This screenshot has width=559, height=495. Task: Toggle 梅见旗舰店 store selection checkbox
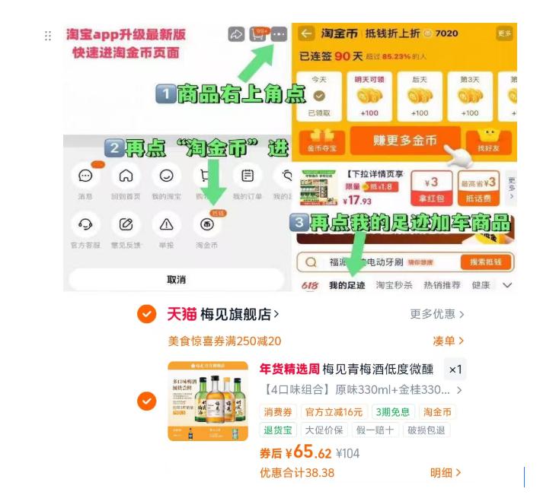click(x=146, y=314)
